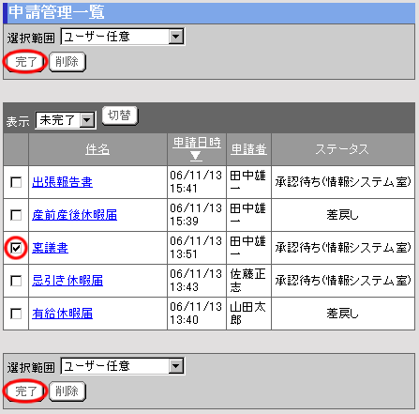
Task: Click the top 削除 button
Action: click(67, 62)
